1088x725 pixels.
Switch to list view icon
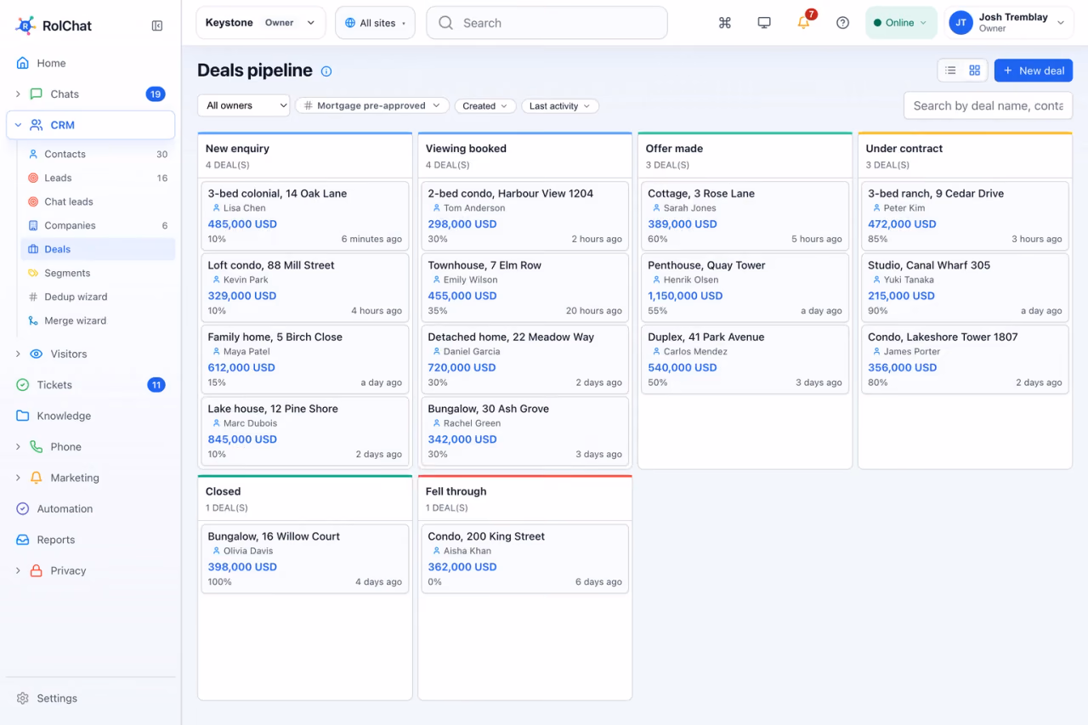coord(951,71)
